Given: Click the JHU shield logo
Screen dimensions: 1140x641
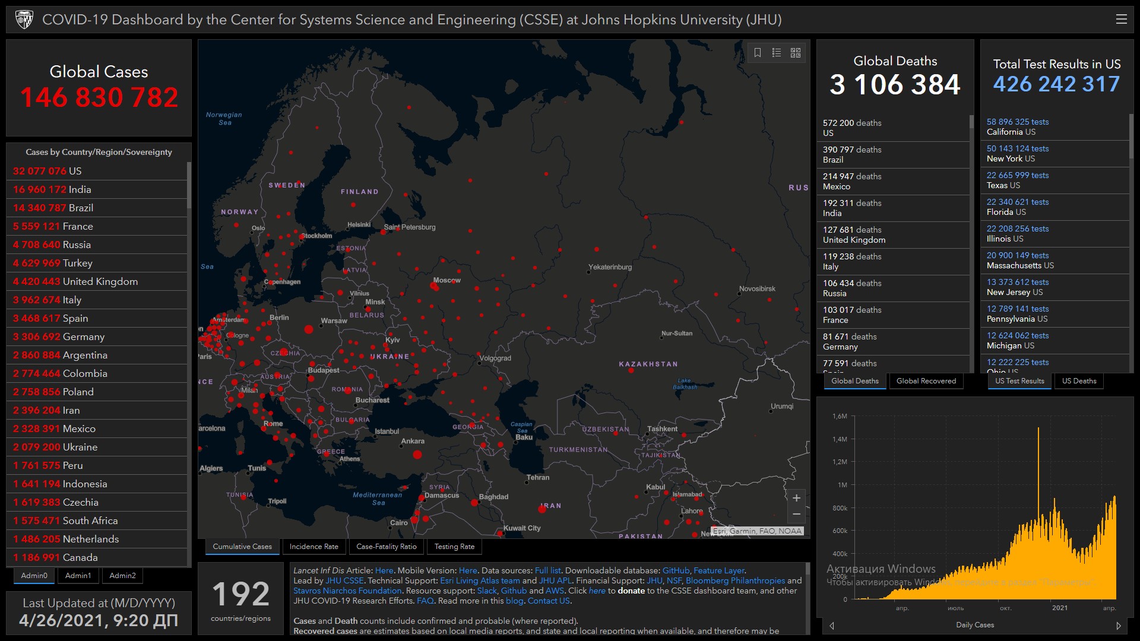Looking at the screenshot, I should click(24, 20).
